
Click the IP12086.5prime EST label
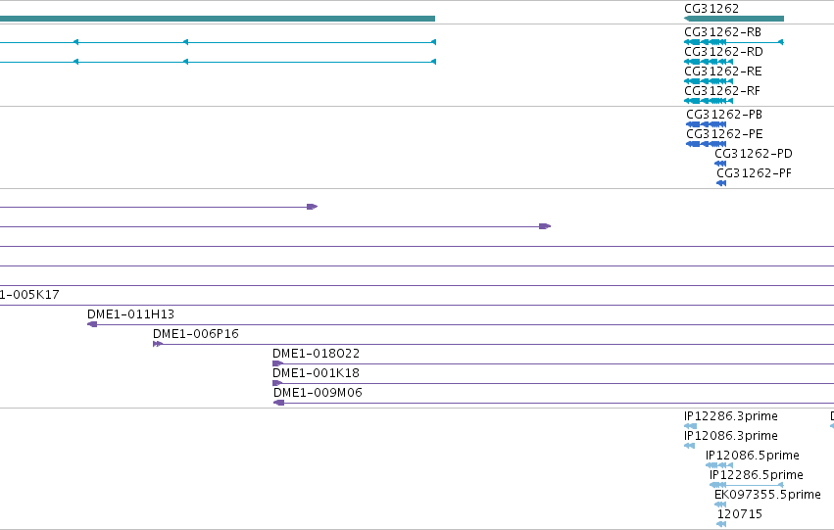(752, 457)
